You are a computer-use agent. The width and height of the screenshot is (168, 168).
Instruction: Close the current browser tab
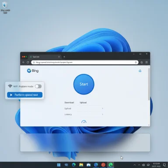coord(59,57)
